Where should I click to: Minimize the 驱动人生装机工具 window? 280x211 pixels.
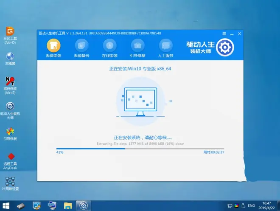232,34
